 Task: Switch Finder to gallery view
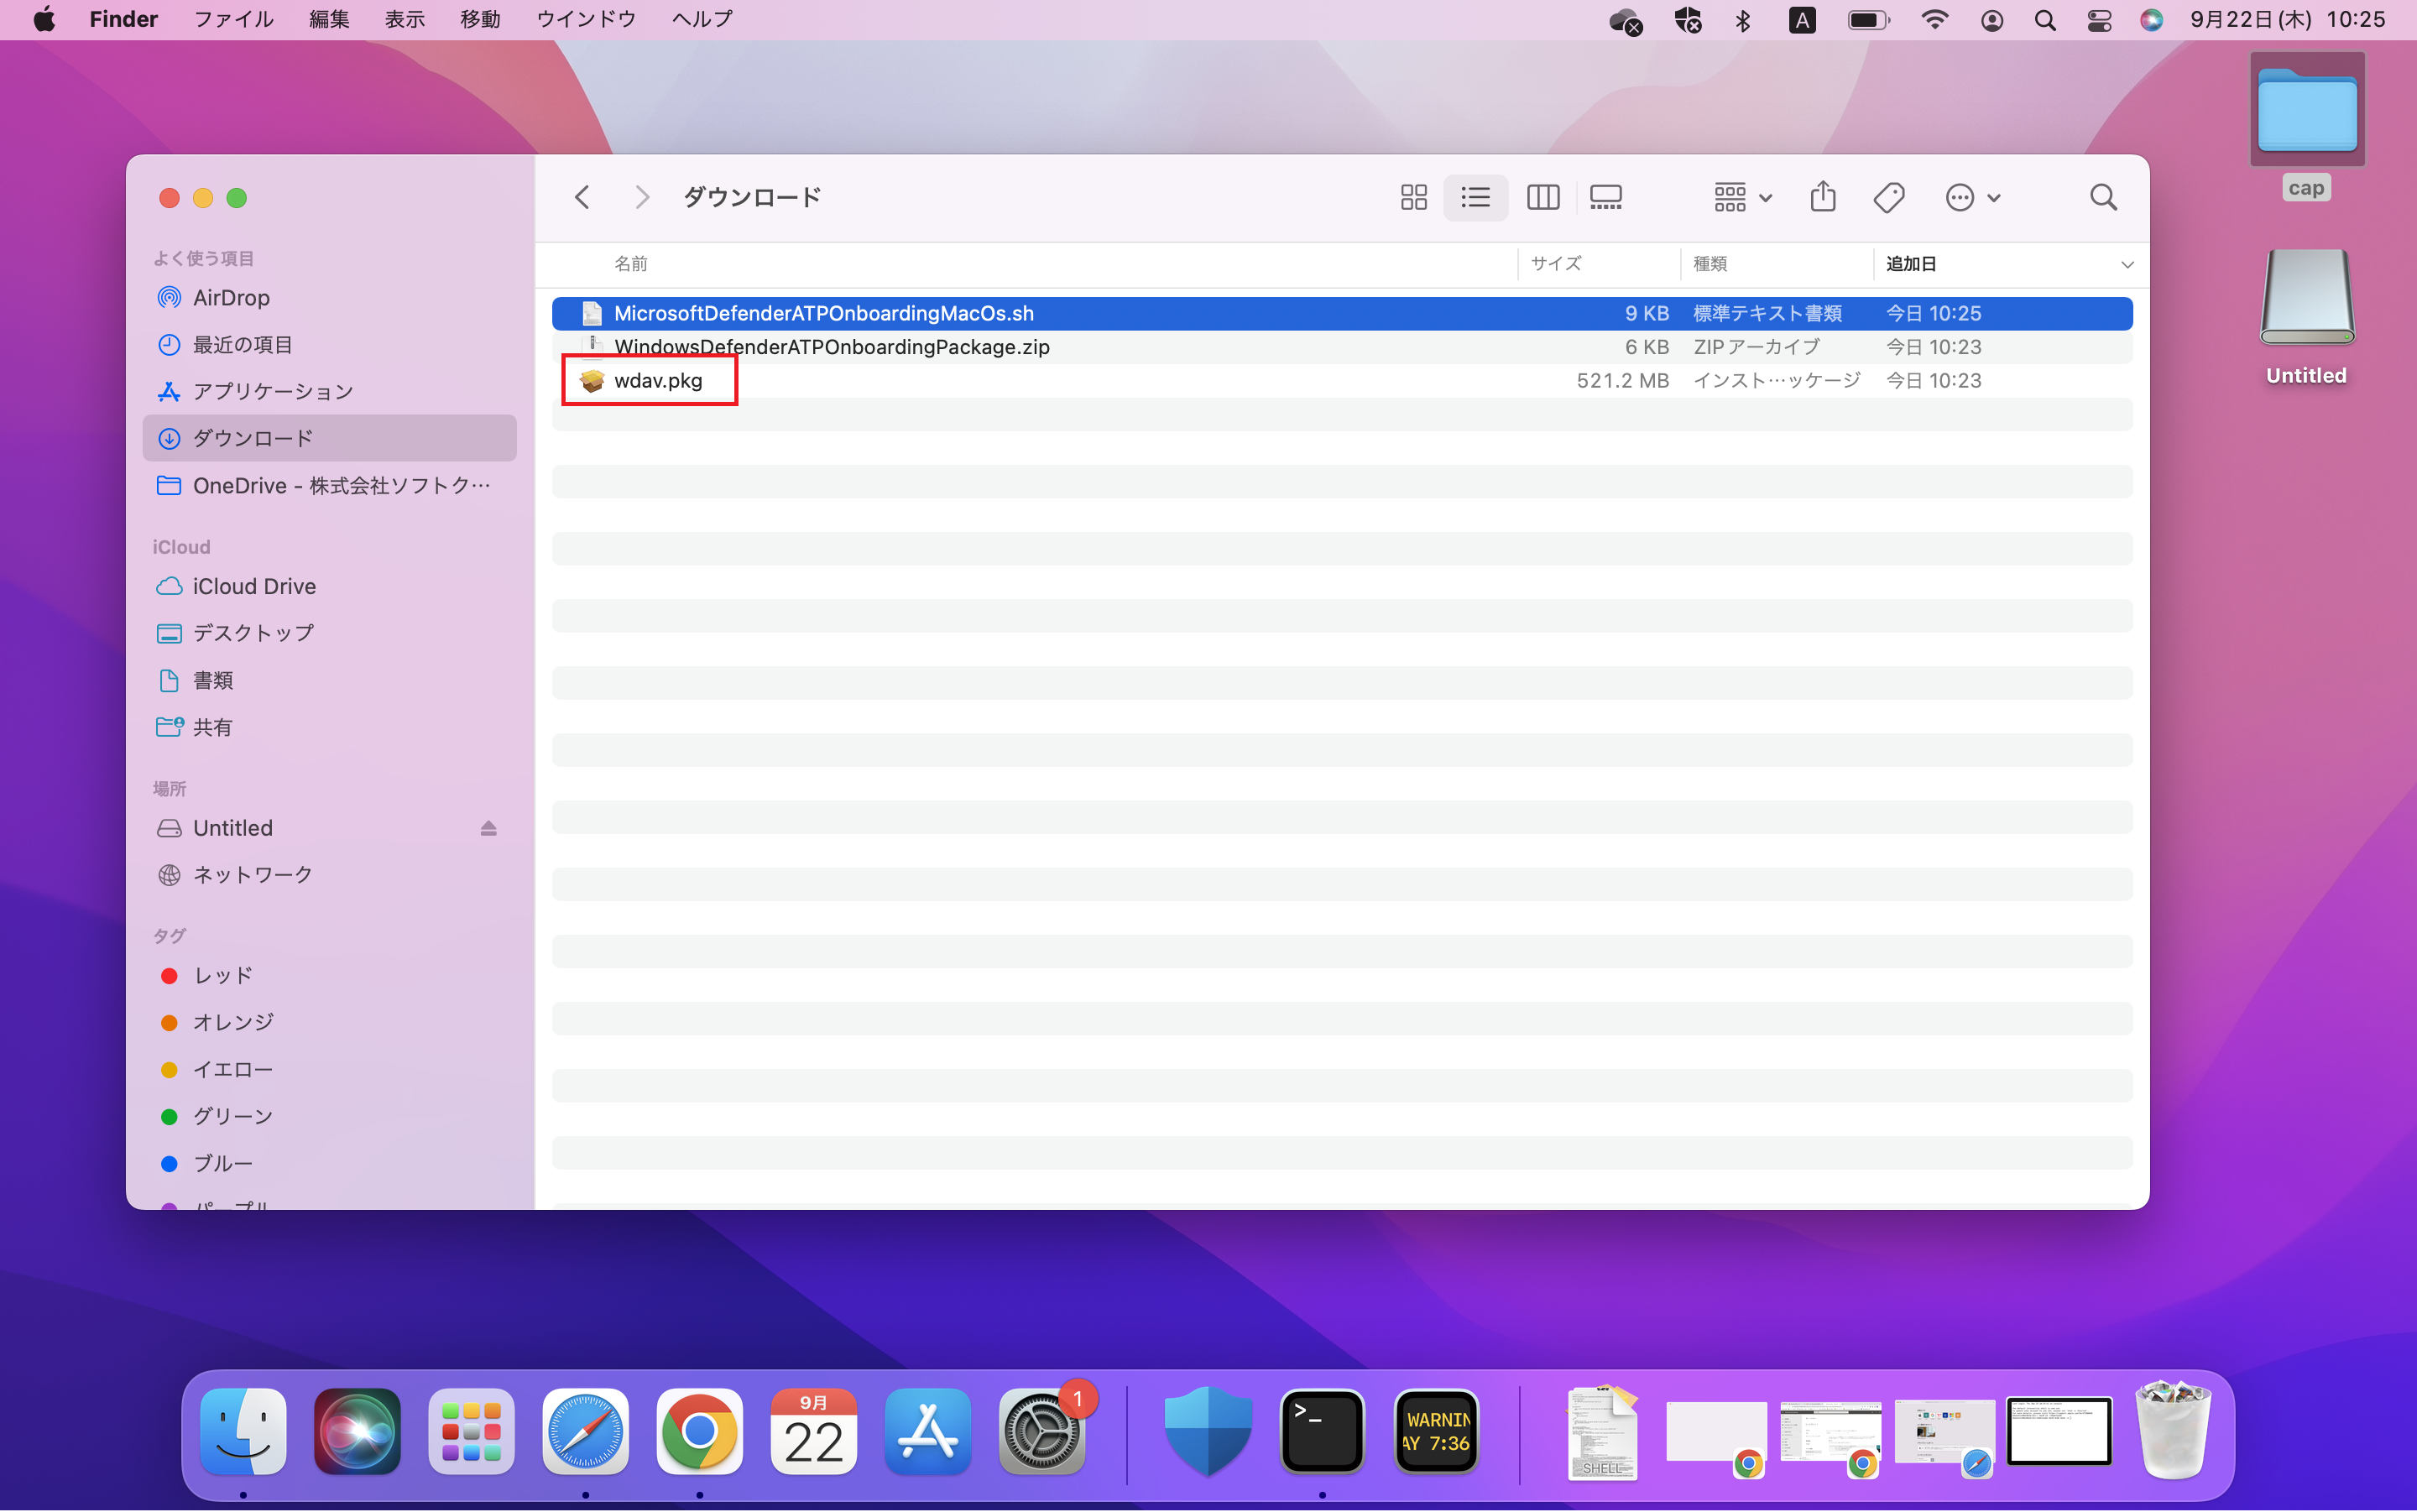pyautogui.click(x=1609, y=198)
